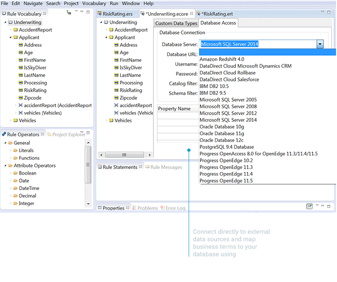337x282 pixels.
Task: Click Rule Operators scrollbar down arrow
Action: [x=88, y=204]
